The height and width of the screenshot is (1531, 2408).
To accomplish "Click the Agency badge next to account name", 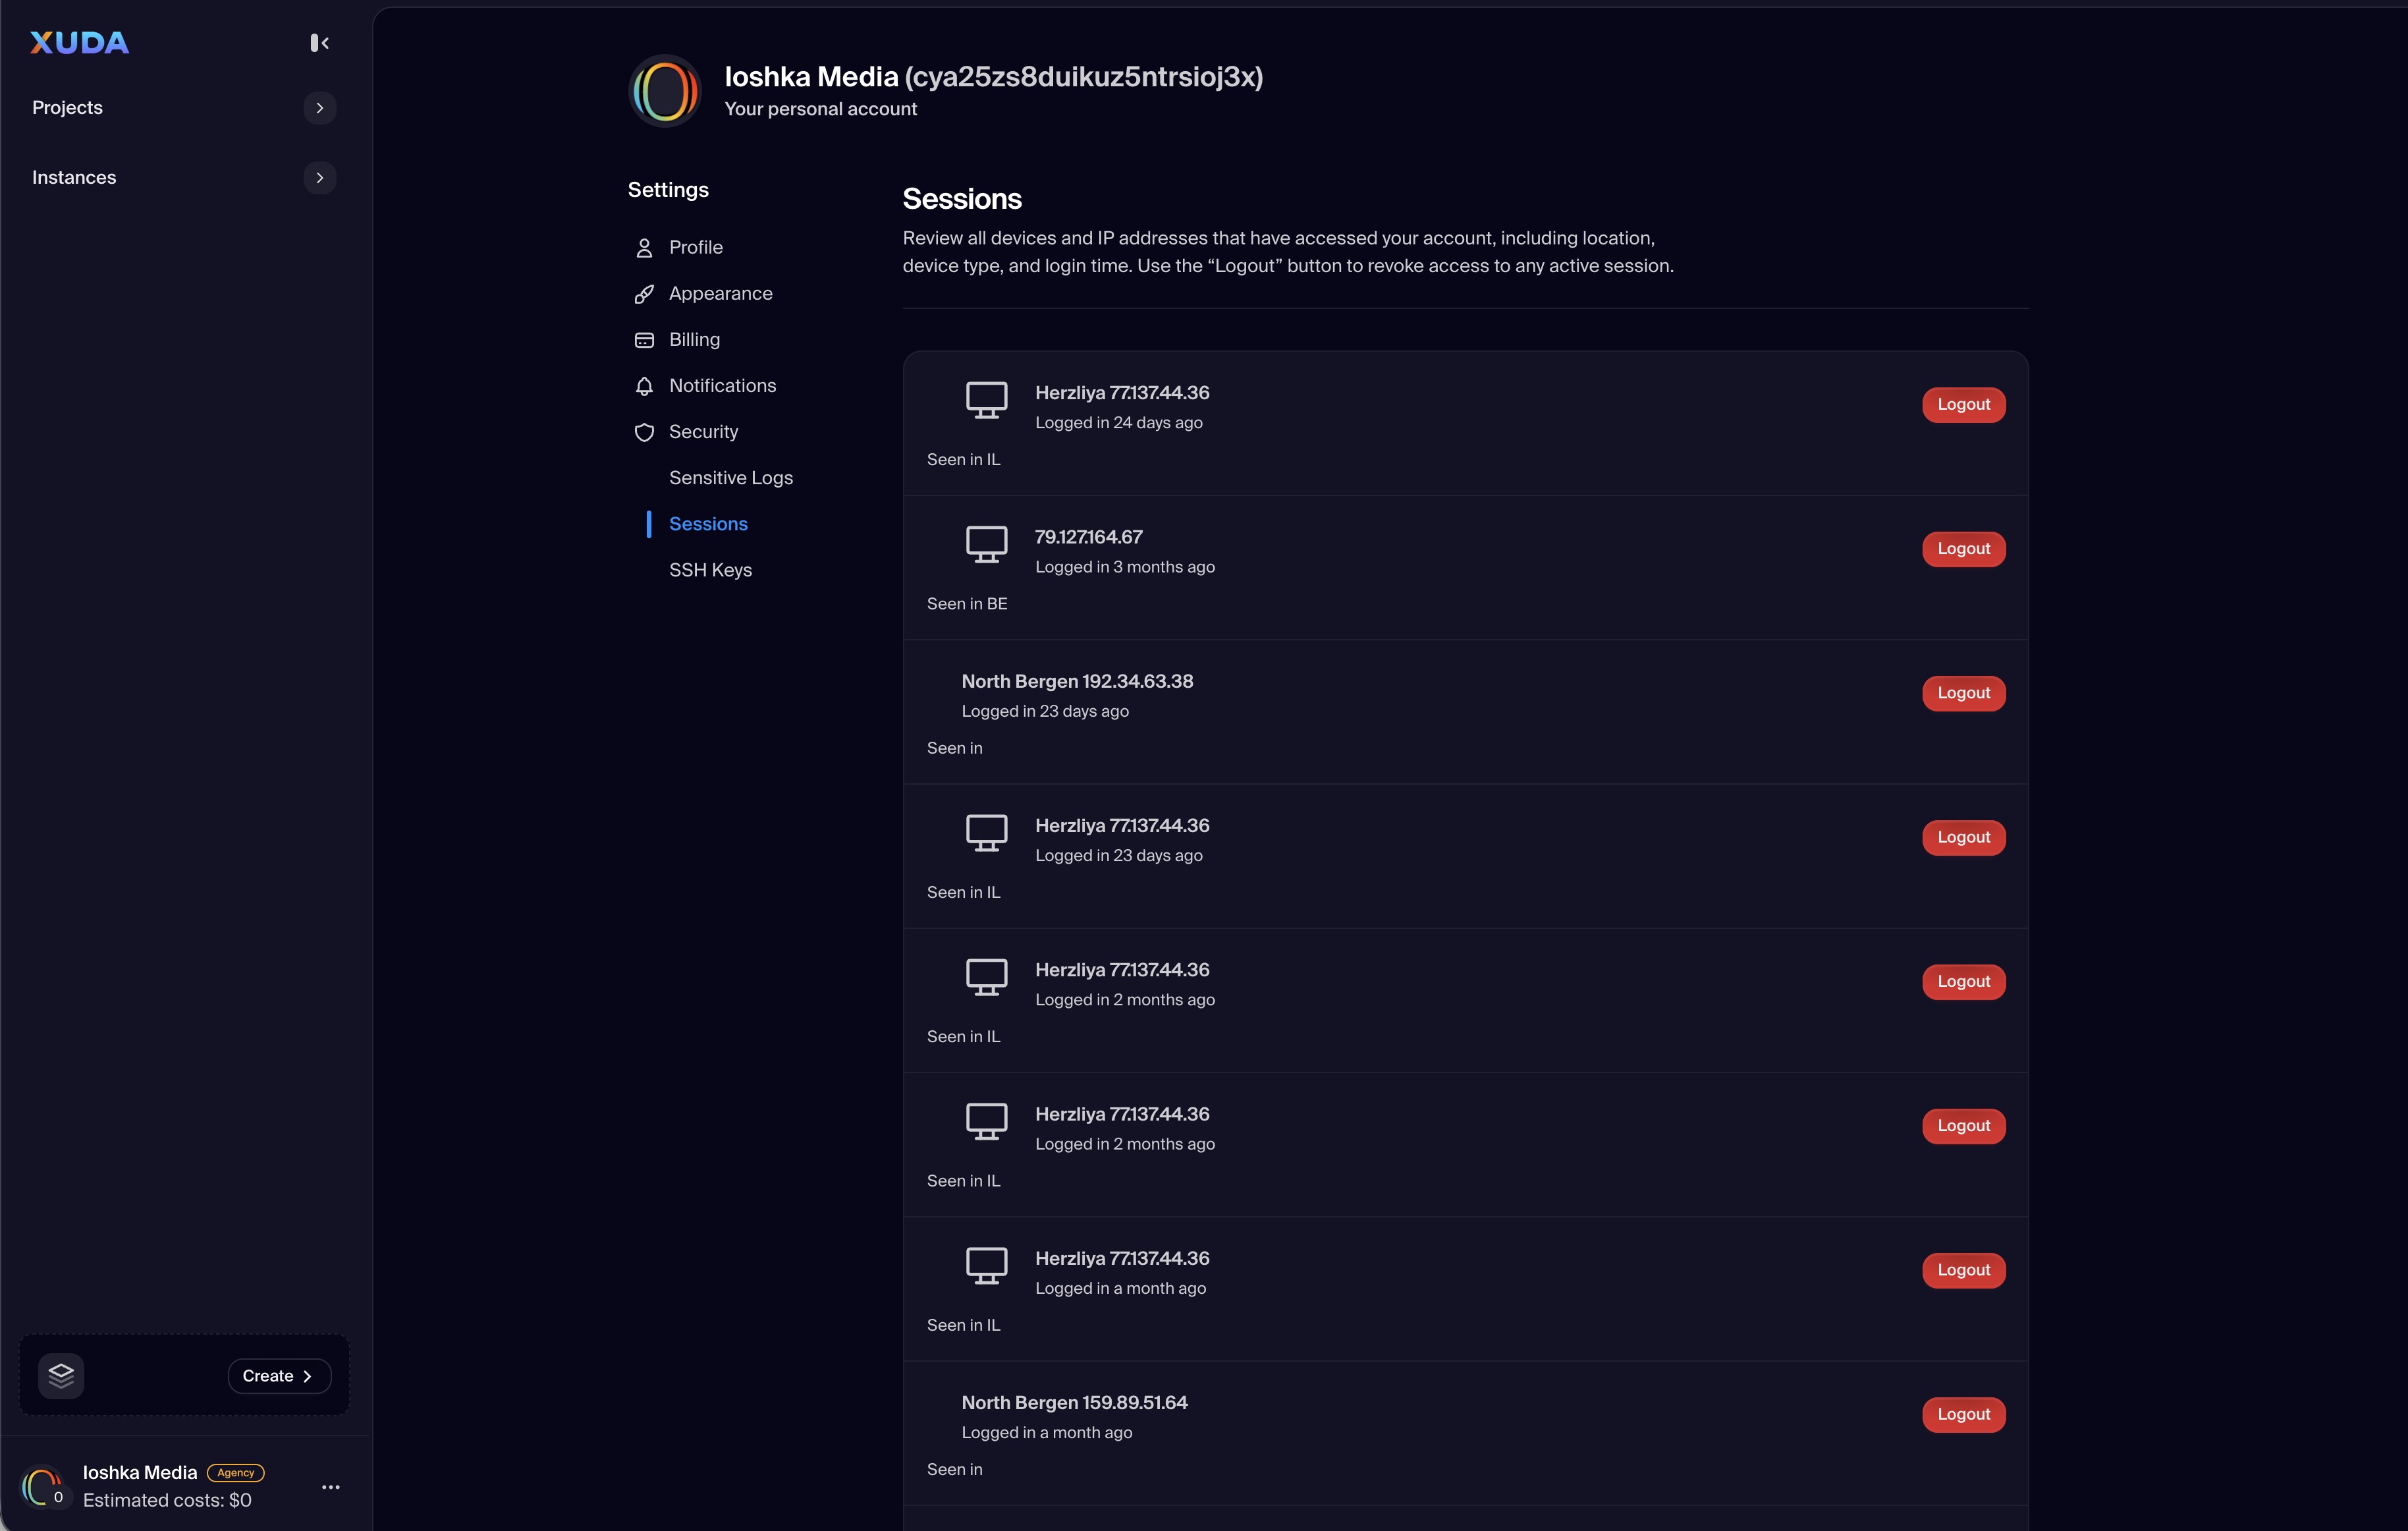I will point(235,1472).
